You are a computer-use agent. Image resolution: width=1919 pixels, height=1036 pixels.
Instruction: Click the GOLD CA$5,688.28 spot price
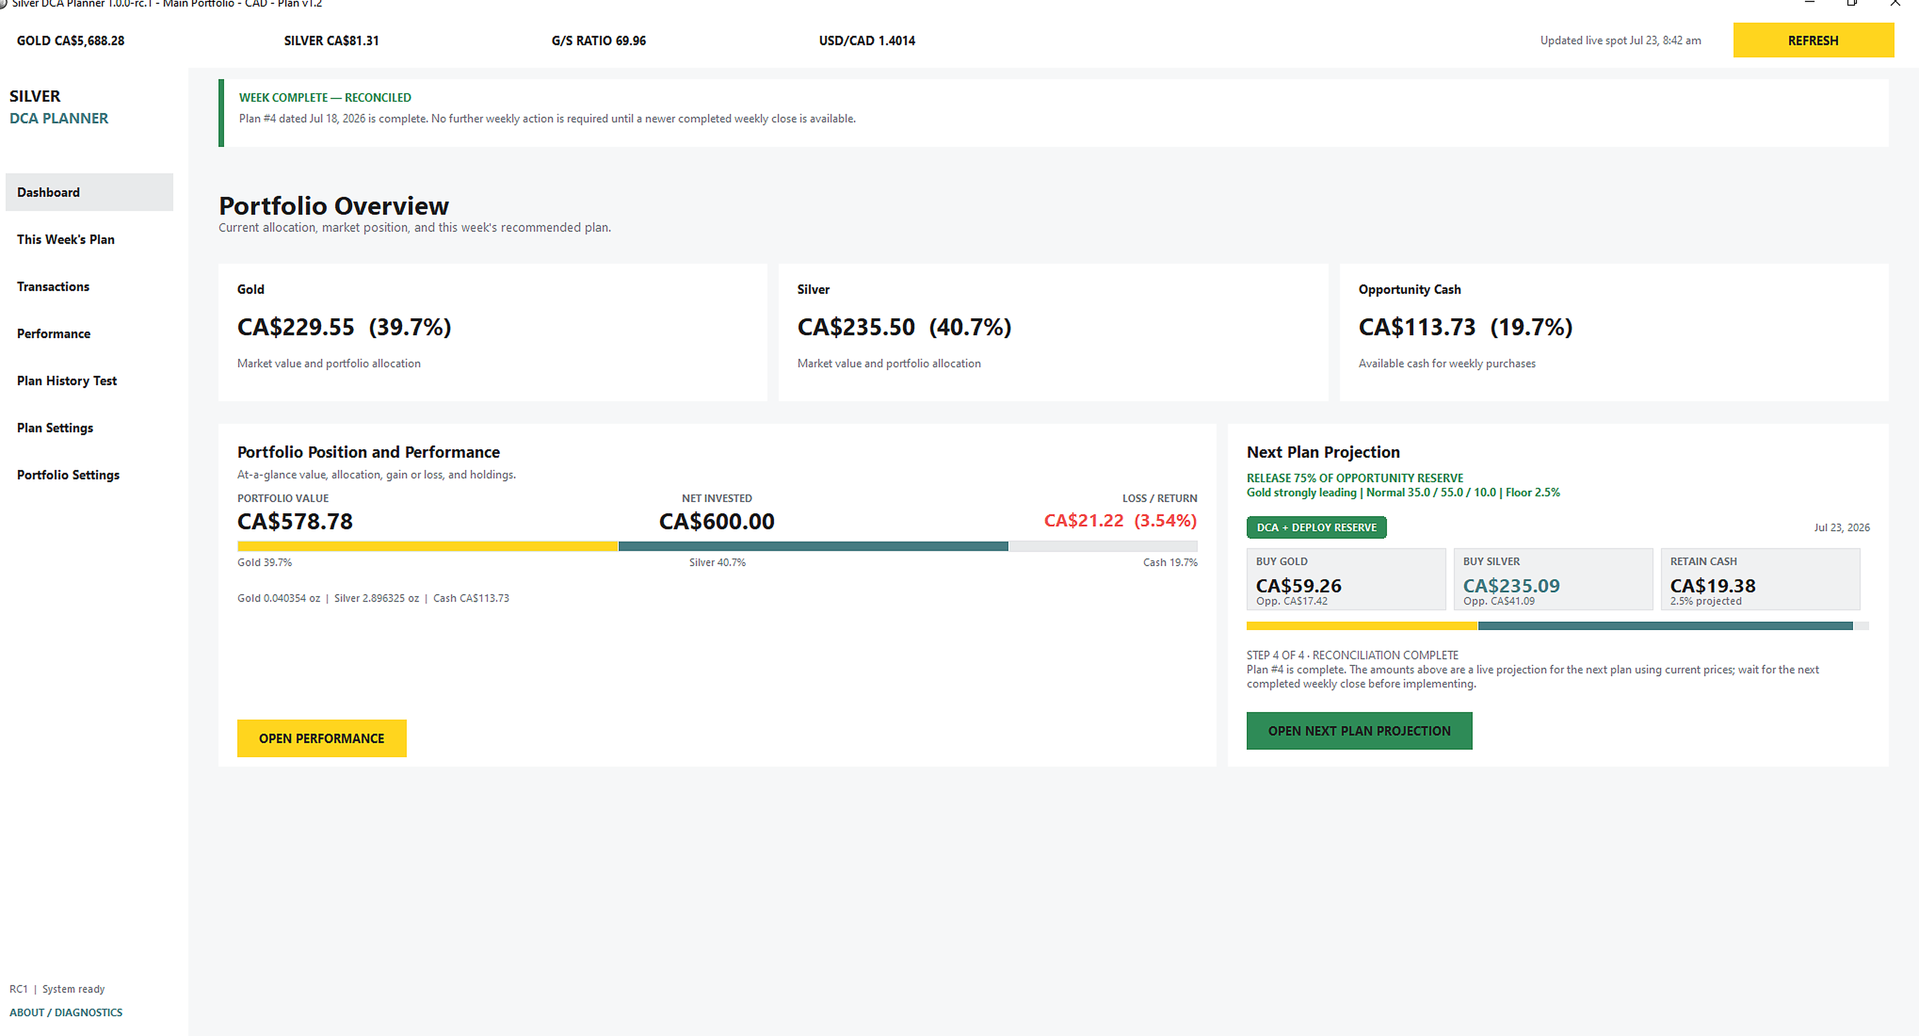tap(71, 40)
